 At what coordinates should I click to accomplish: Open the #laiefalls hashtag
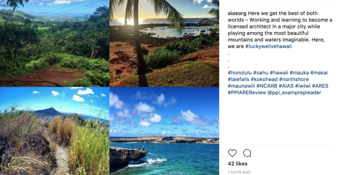click(239, 79)
